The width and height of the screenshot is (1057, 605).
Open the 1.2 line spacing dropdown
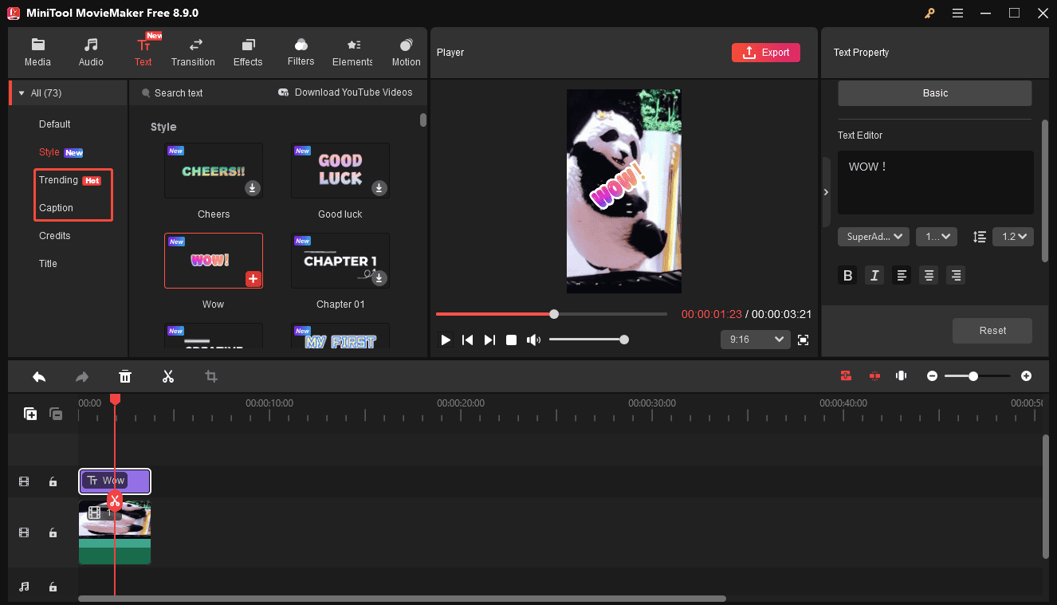pos(1013,236)
